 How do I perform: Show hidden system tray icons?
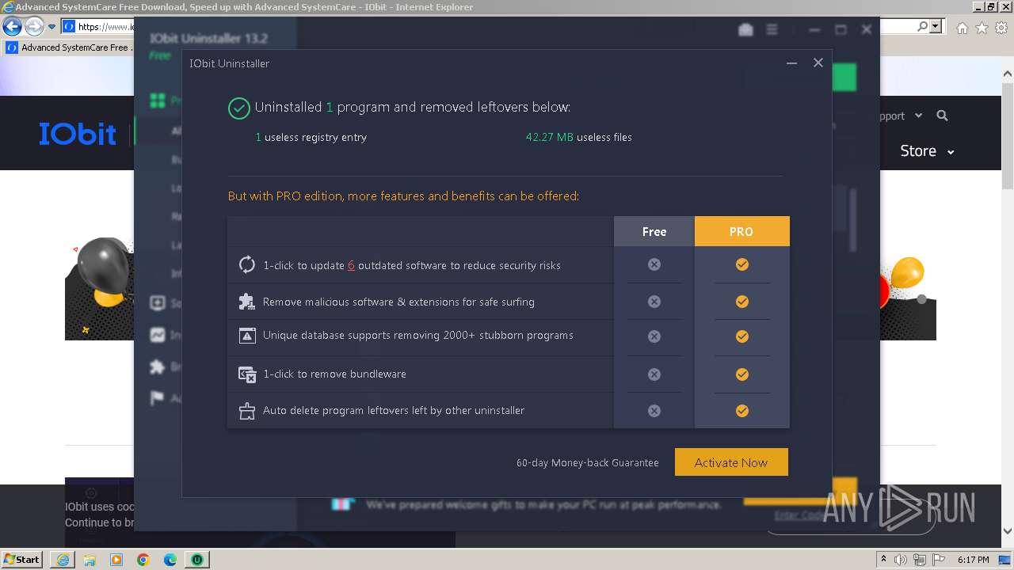pos(883,560)
